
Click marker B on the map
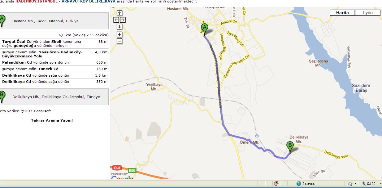coord(290,147)
